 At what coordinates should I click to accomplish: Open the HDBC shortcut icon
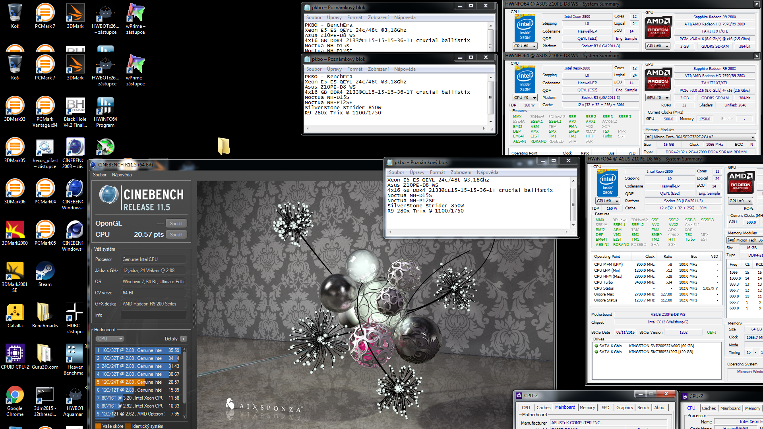[x=74, y=318]
